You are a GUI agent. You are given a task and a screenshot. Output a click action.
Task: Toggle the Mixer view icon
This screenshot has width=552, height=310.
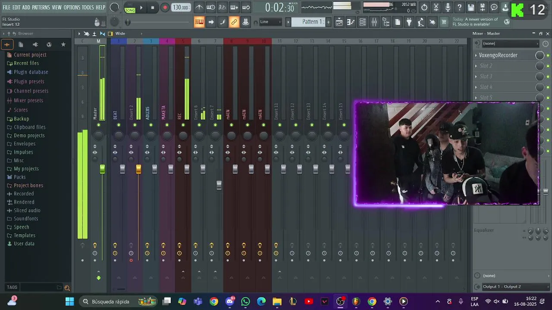coord(374,22)
